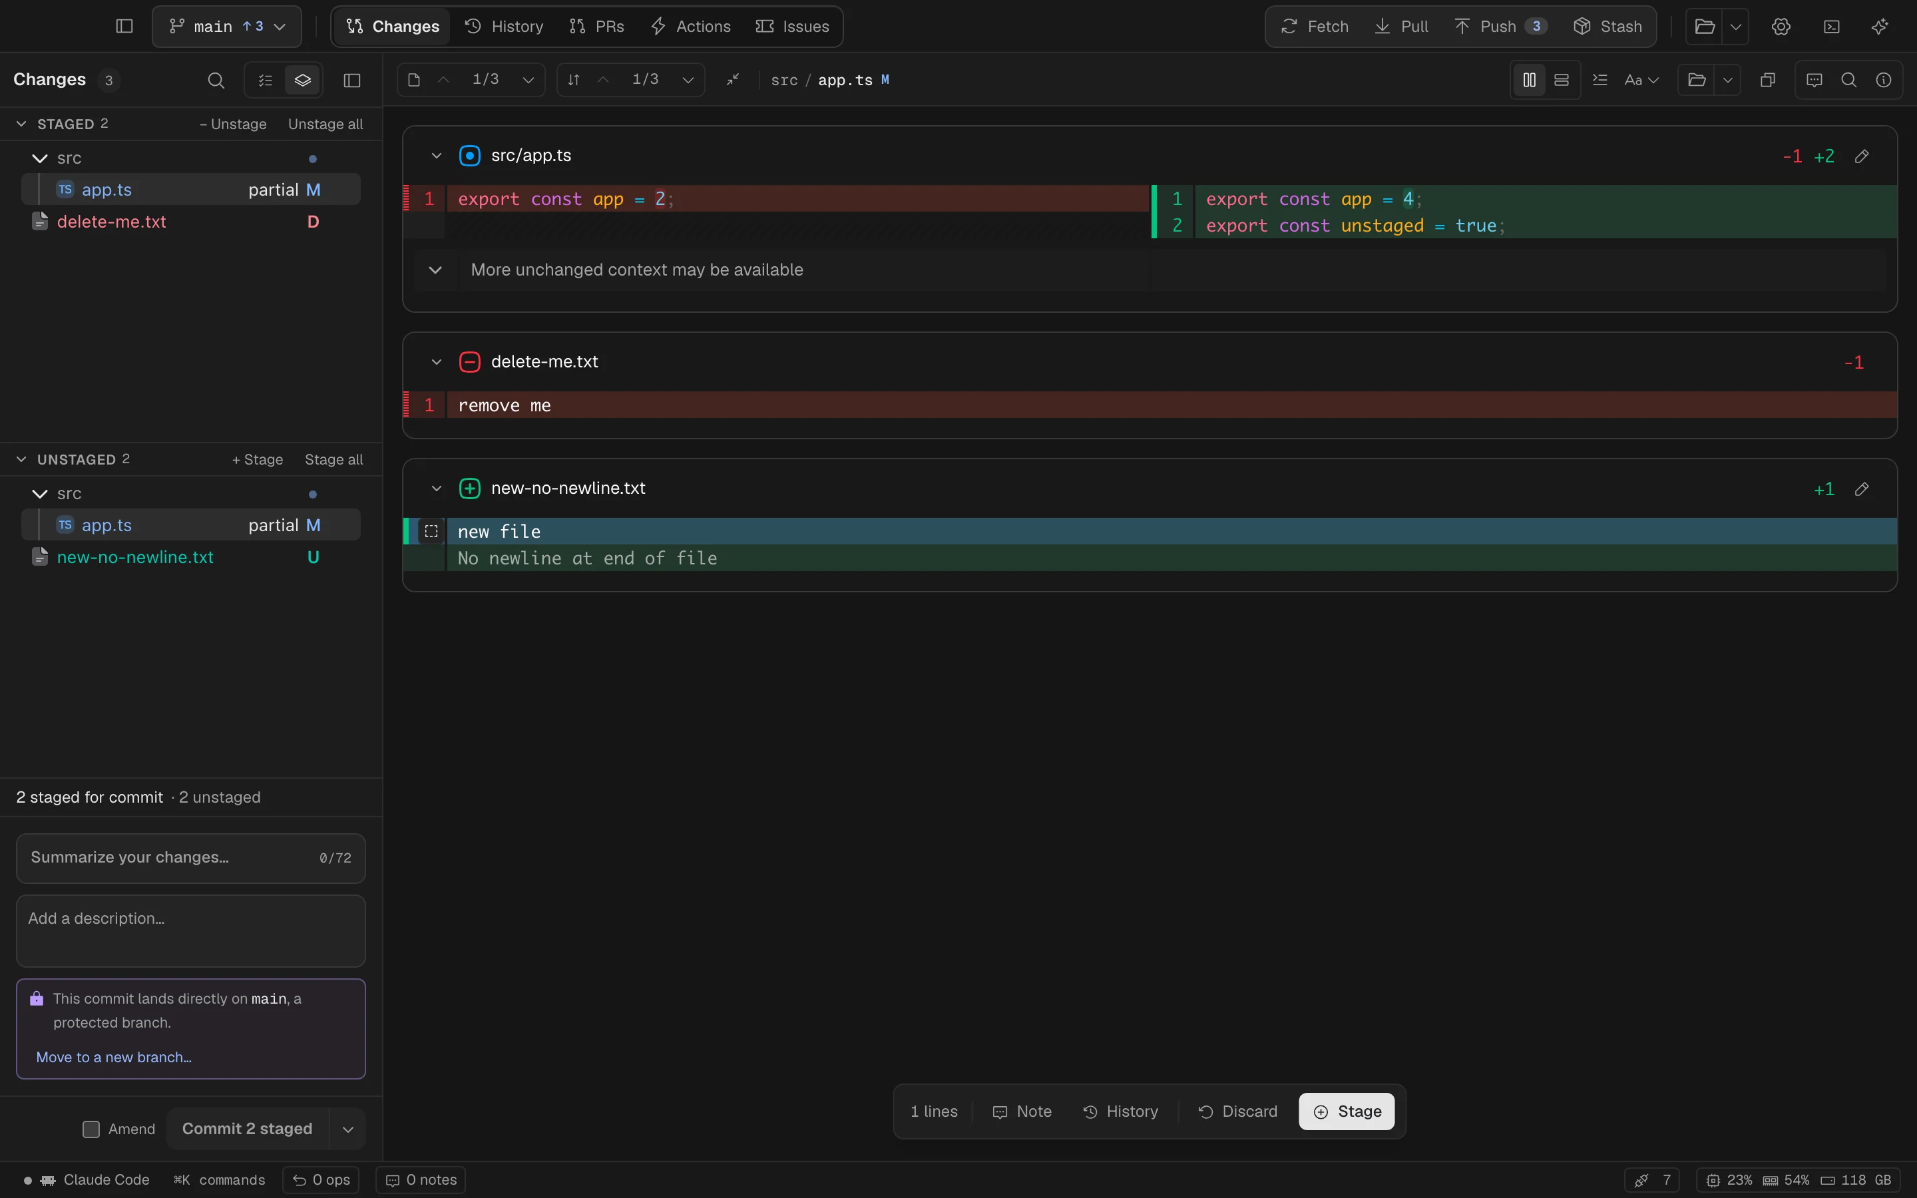The width and height of the screenshot is (1917, 1198).
Task: Open the History tab
Action: click(505, 26)
